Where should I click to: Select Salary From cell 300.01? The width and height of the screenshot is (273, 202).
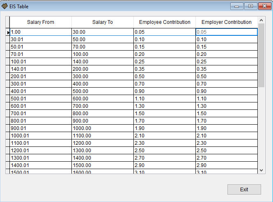tap(41, 84)
